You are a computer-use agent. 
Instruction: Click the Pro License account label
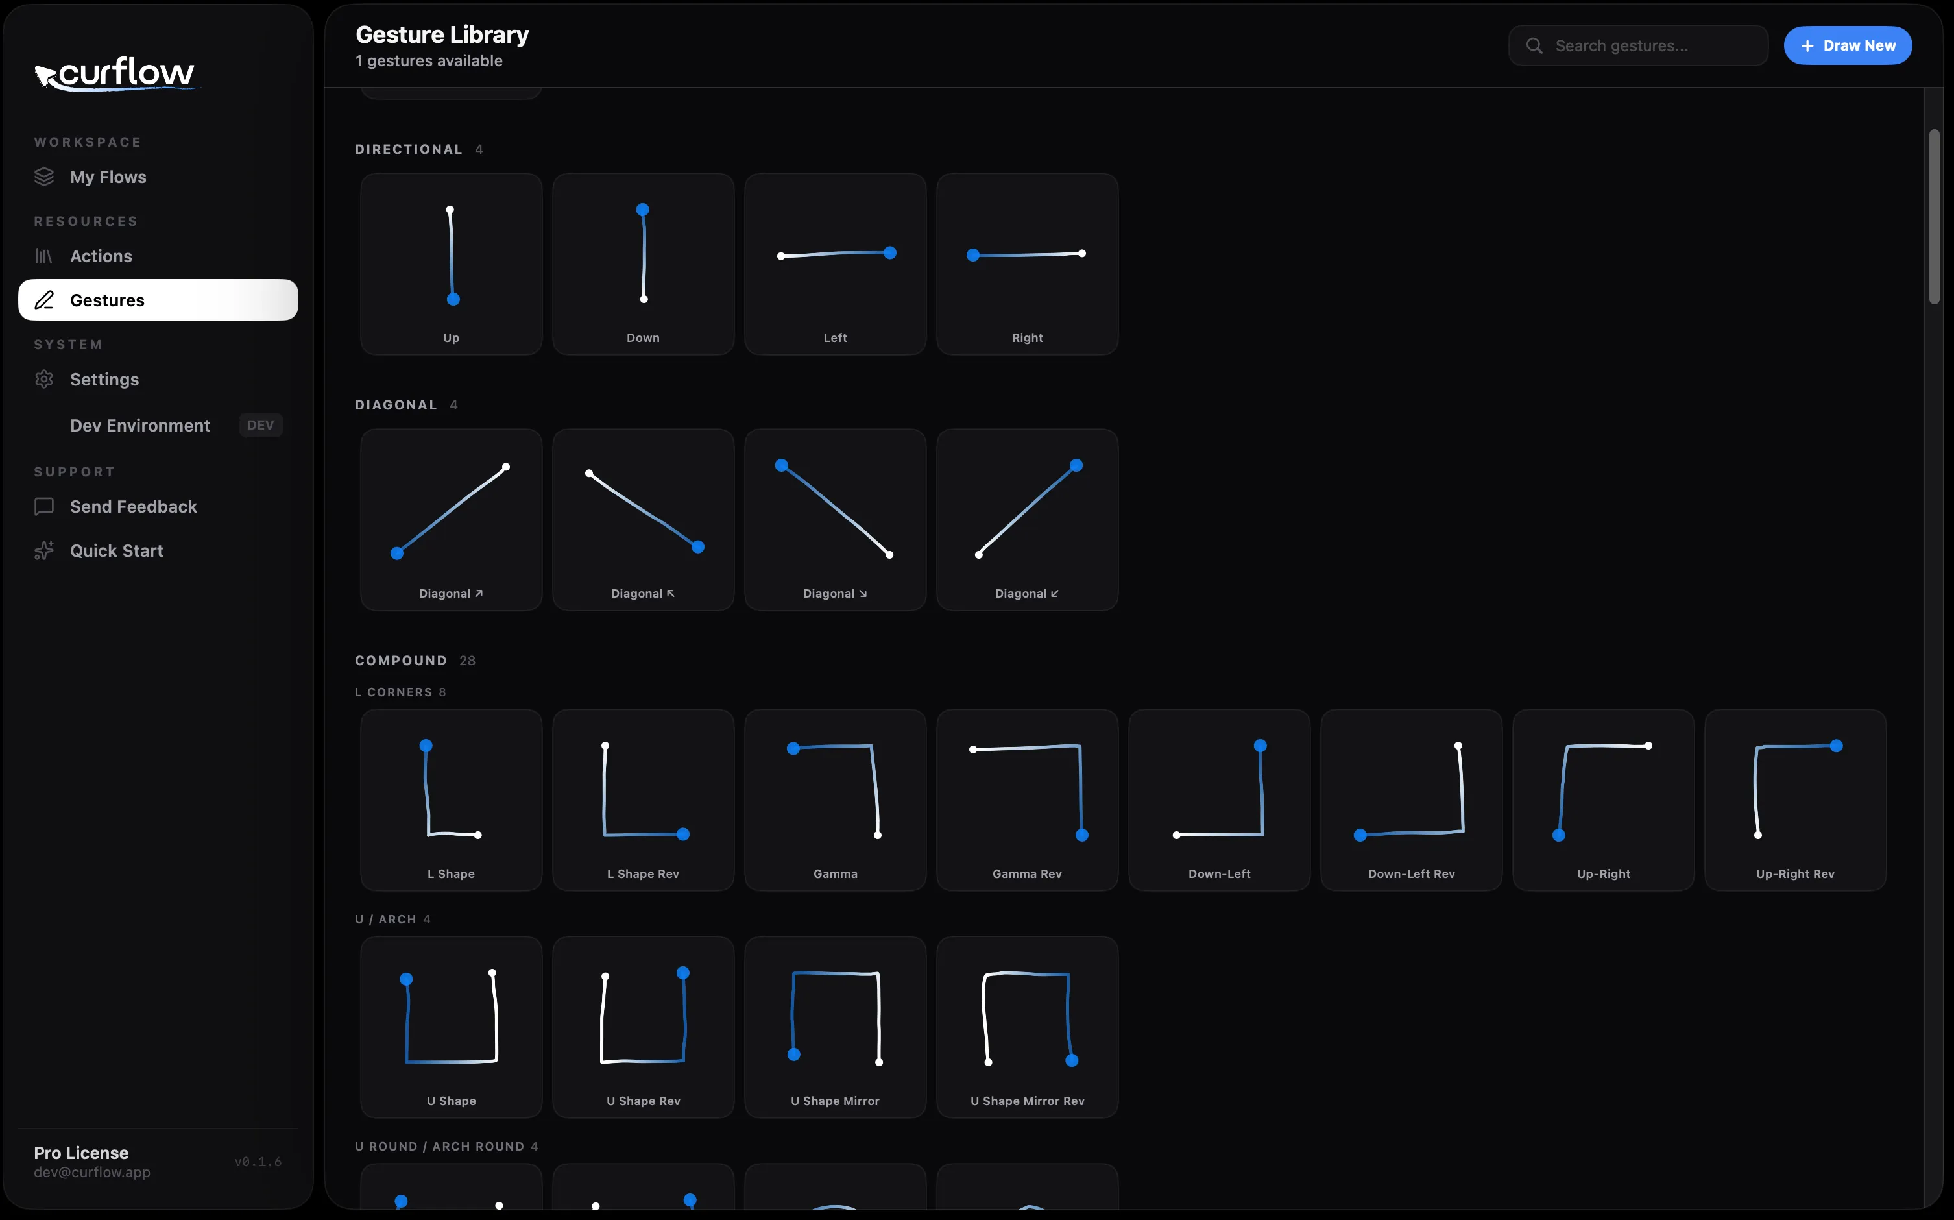click(x=82, y=1153)
